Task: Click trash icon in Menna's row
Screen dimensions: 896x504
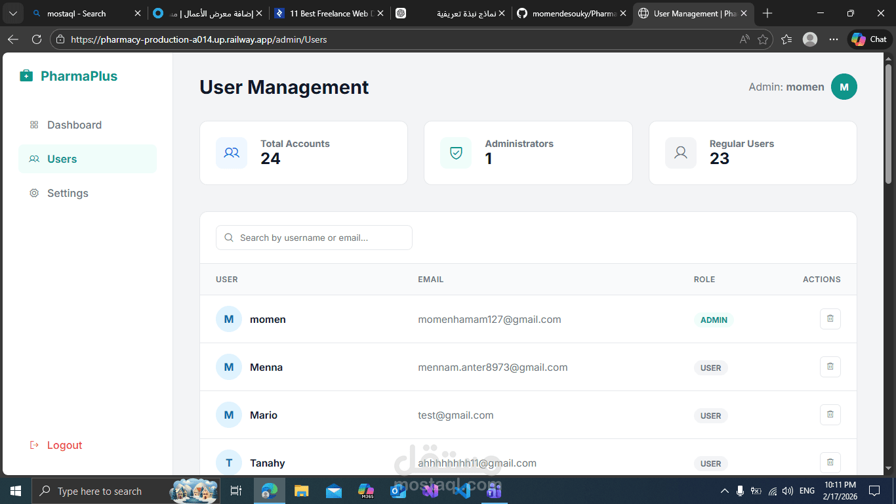Action: pyautogui.click(x=830, y=367)
